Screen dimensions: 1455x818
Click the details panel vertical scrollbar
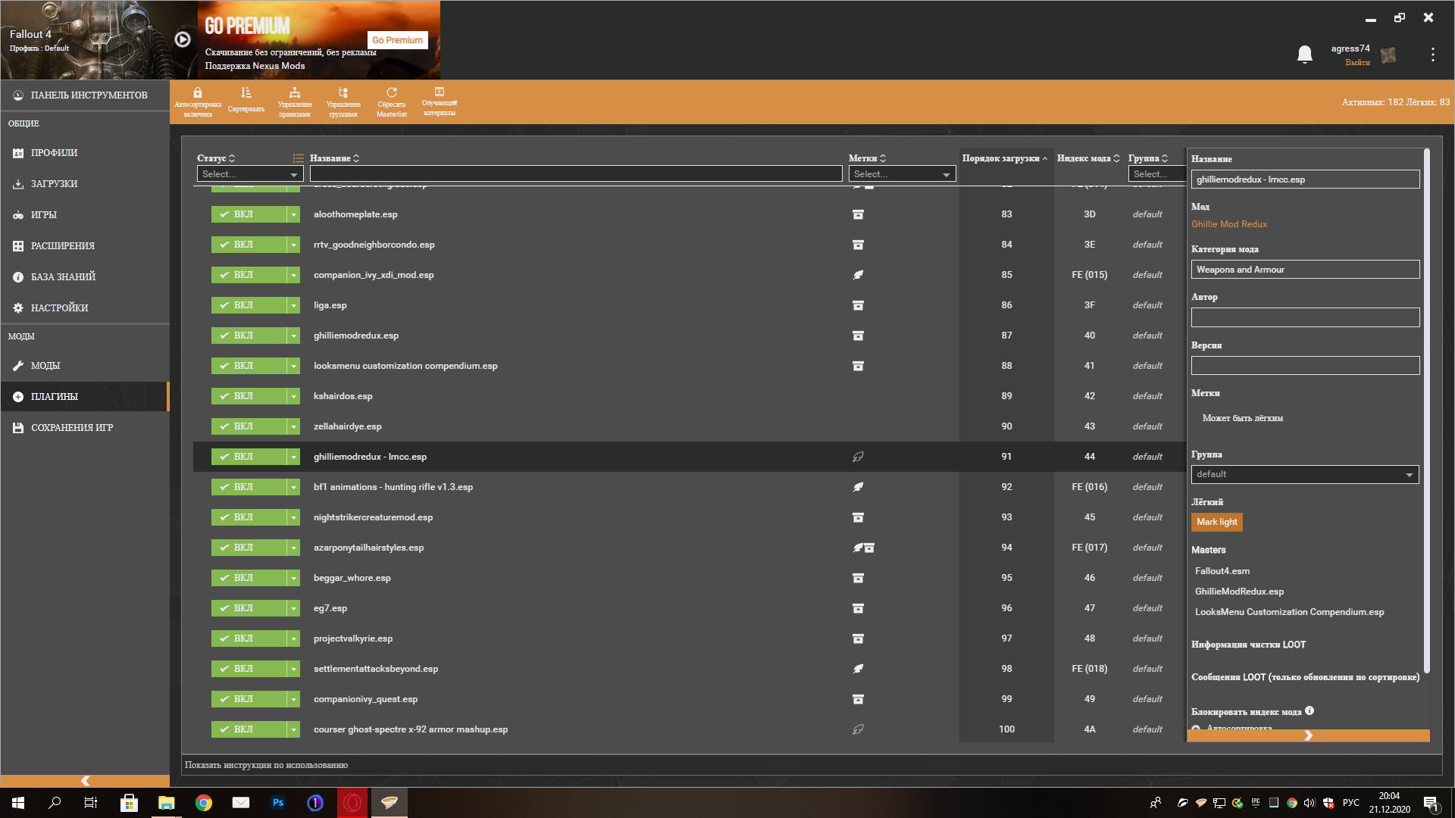(1426, 409)
